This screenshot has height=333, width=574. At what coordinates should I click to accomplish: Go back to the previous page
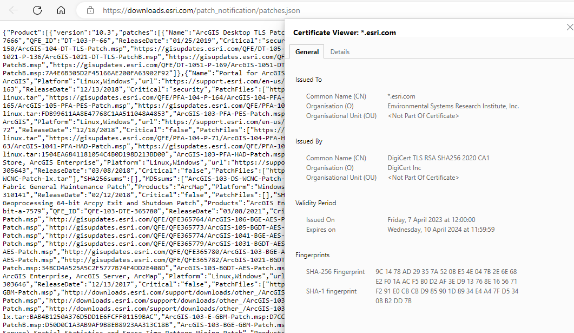(12, 10)
